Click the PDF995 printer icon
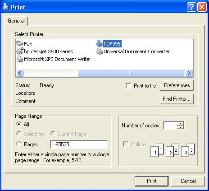The height and width of the screenshot is (191, 209). 100,43
